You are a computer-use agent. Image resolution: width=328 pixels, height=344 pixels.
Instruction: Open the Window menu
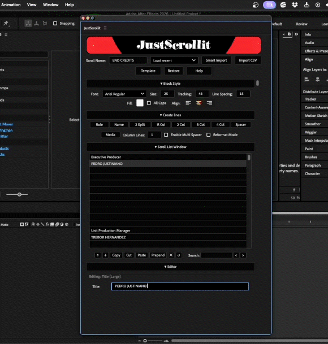pyautogui.click(x=50, y=5)
